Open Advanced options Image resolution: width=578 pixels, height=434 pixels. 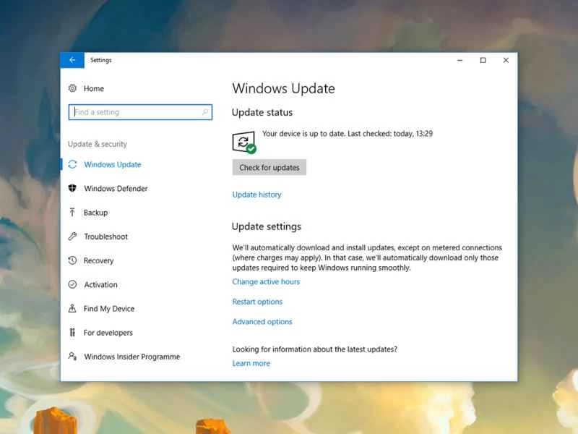coord(262,321)
